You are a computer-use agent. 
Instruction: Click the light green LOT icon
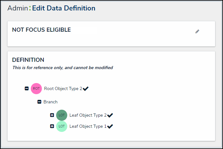pos(62,126)
